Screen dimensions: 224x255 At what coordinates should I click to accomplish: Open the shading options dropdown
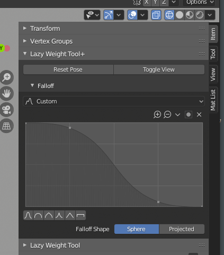210,15
